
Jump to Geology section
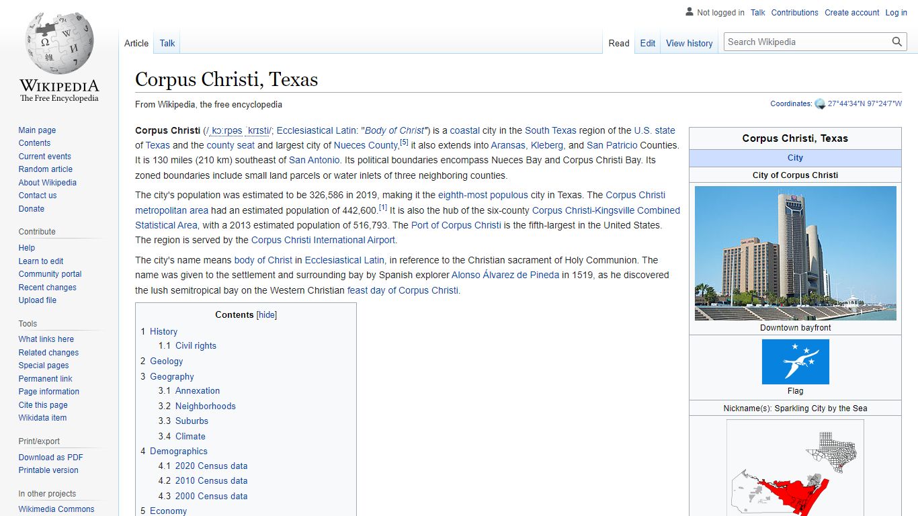click(166, 361)
